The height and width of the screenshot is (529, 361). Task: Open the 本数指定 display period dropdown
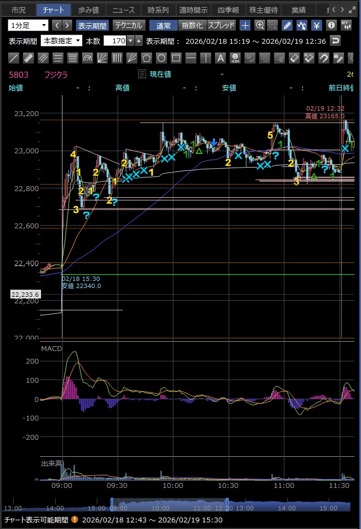point(62,41)
